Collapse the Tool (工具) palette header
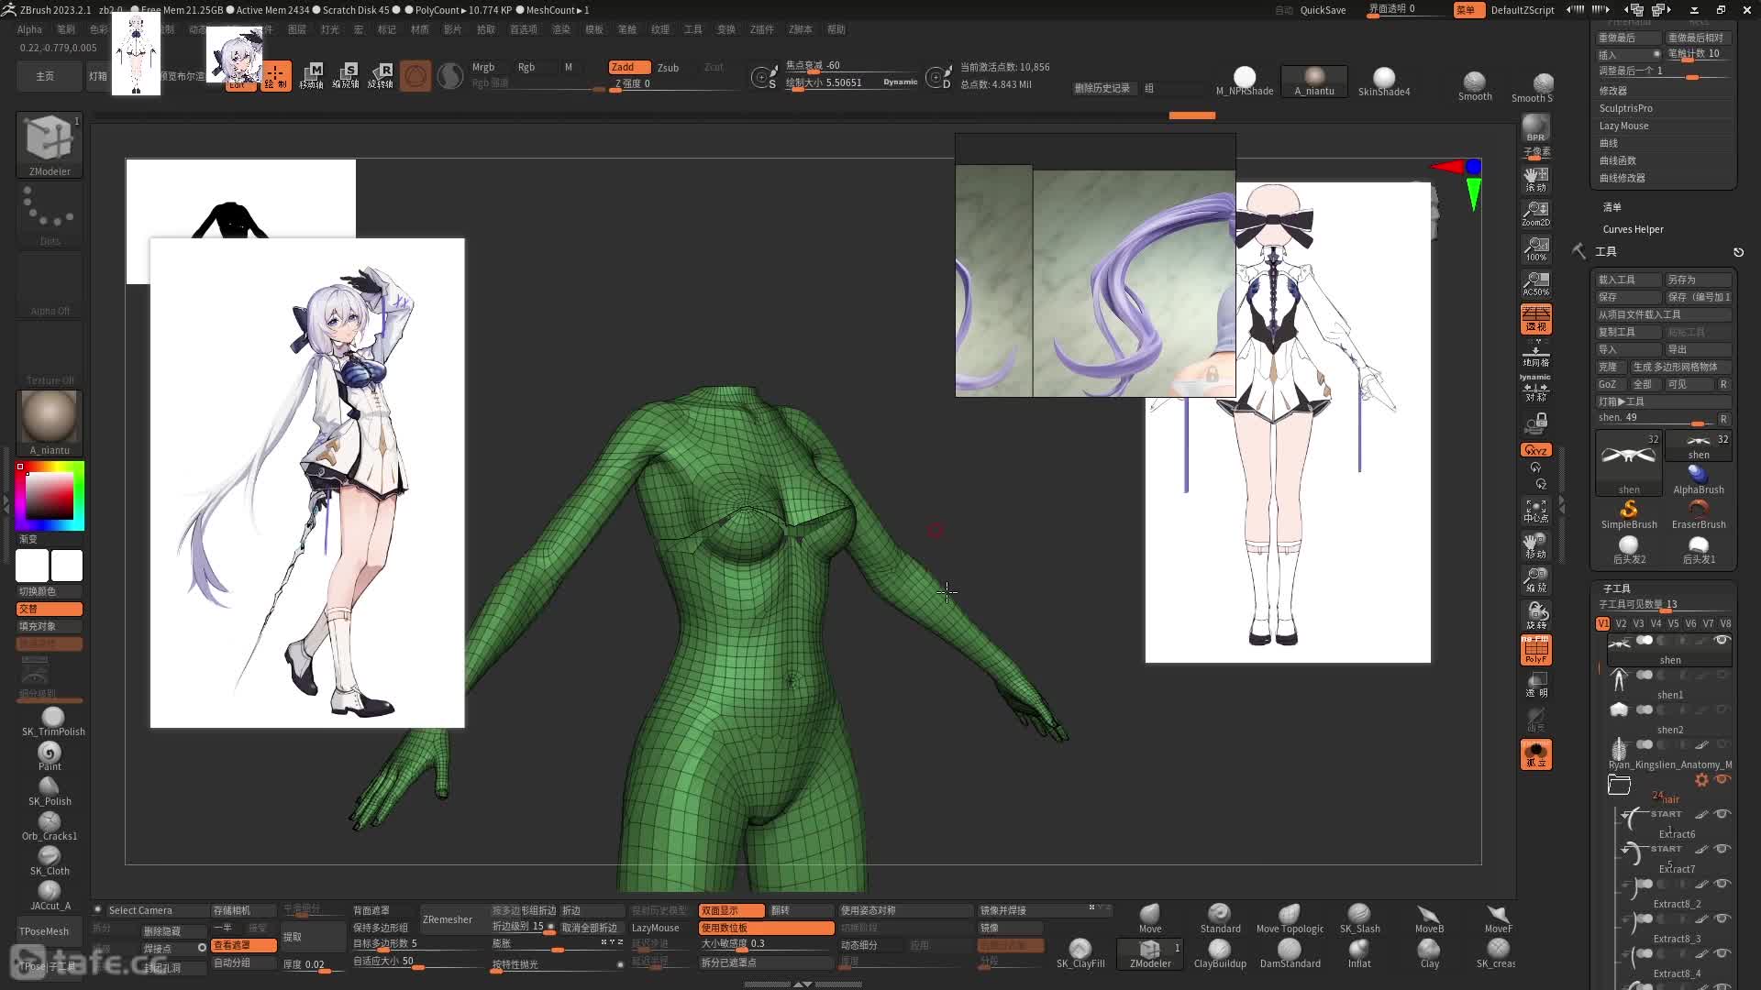Image resolution: width=1761 pixels, height=990 pixels. coord(1606,251)
